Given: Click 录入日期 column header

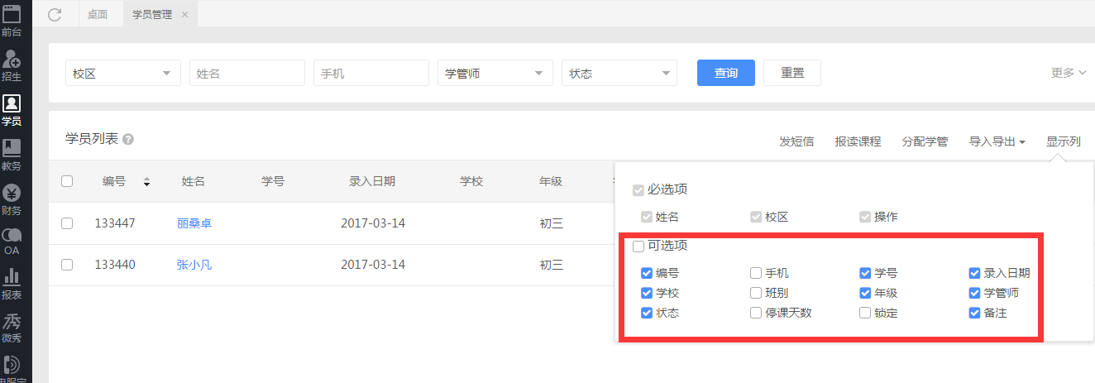Looking at the screenshot, I should click(x=372, y=181).
